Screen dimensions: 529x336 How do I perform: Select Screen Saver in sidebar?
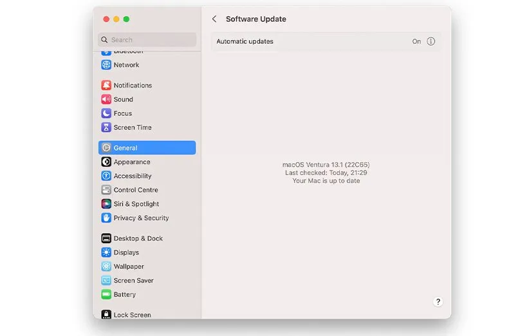click(x=133, y=281)
